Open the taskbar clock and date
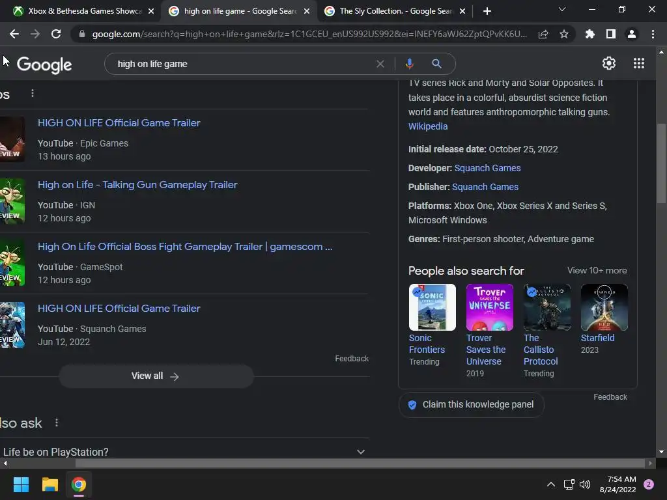This screenshot has height=500, width=667. coord(617,484)
